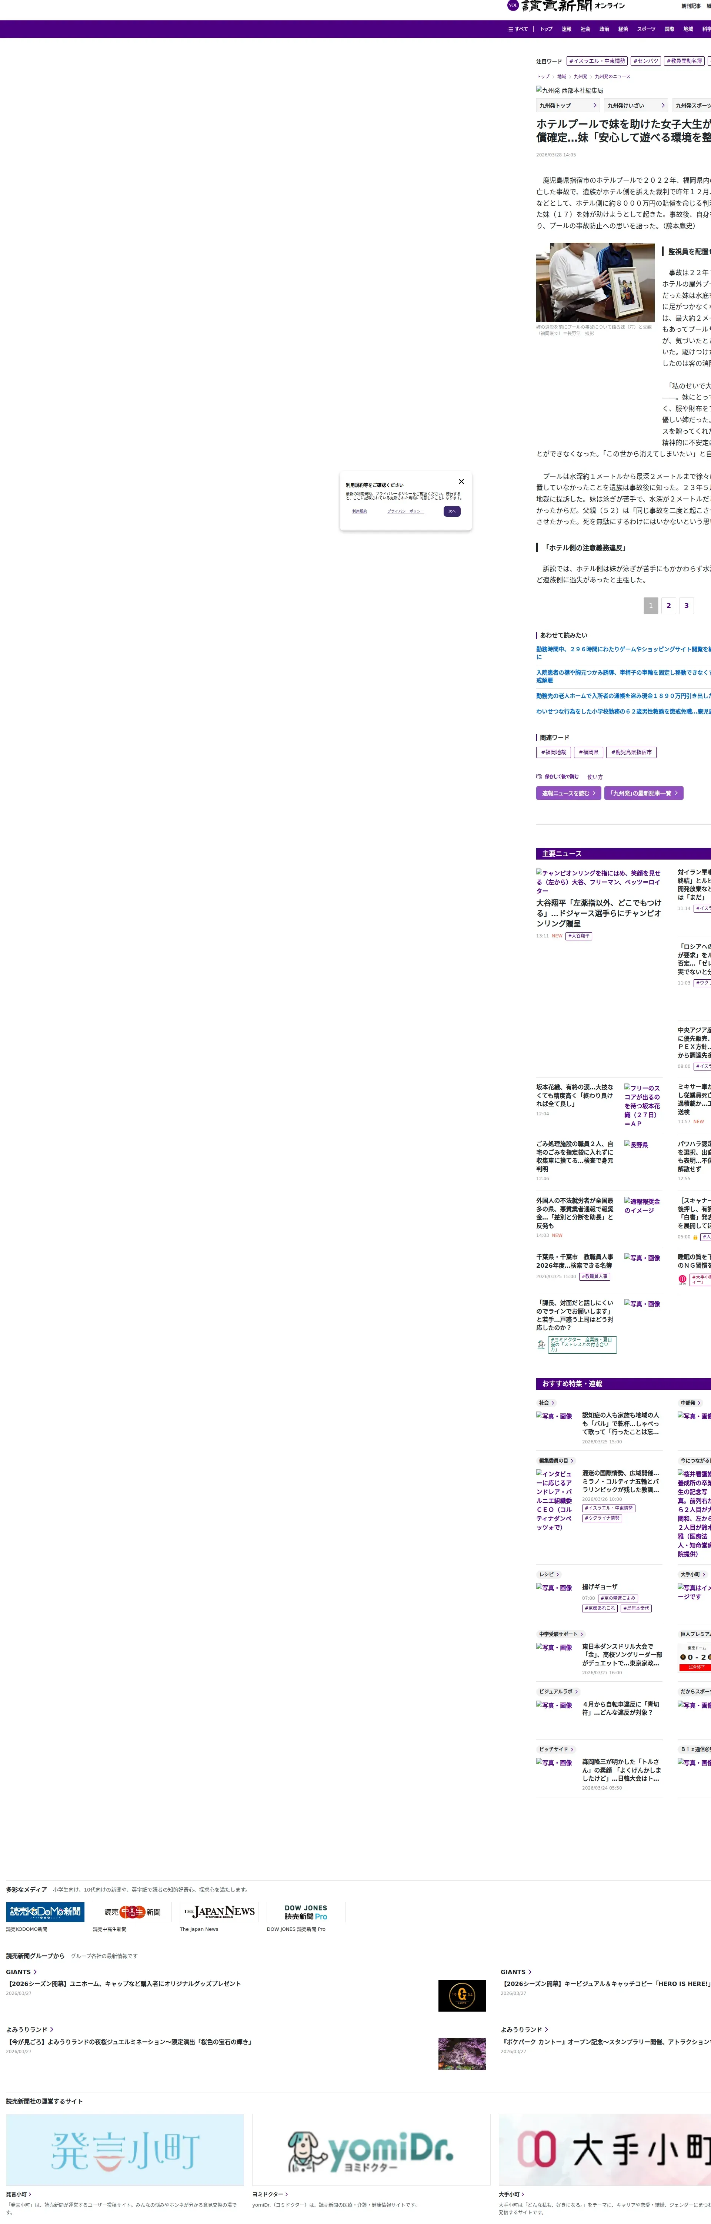Screen dimensions: 711x2224
Task: Expand the first よみうりランド section link
Action: coord(29,2030)
